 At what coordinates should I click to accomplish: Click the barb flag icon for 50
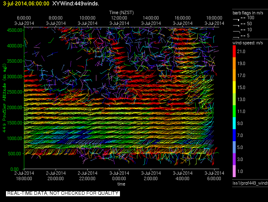[x=236, y=26]
